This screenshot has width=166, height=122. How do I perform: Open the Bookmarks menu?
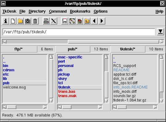[x=80, y=11]
